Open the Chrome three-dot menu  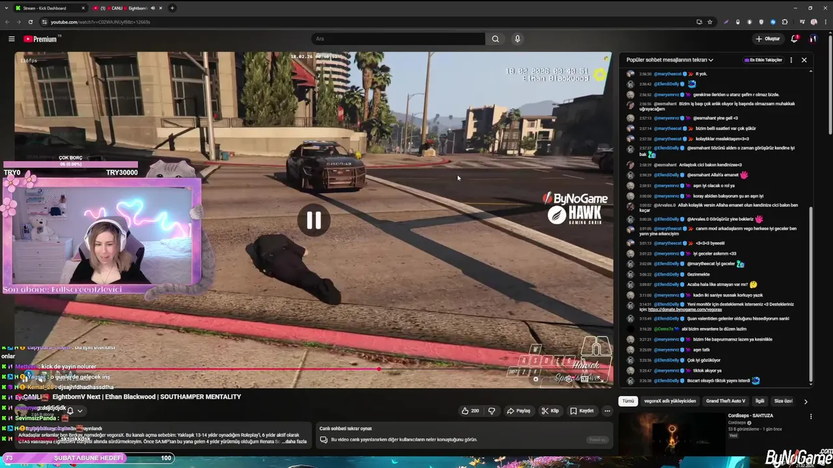[x=825, y=21]
